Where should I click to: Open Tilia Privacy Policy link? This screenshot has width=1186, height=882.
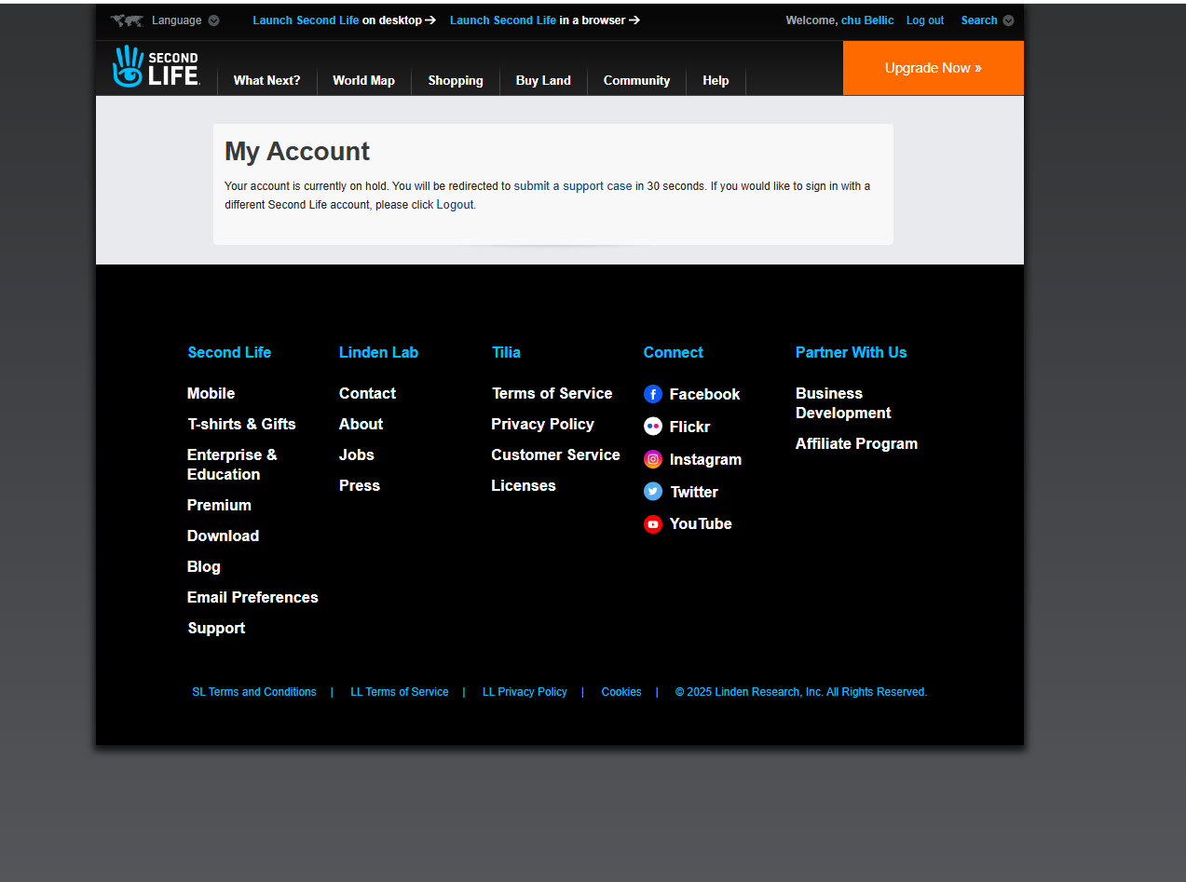[x=542, y=425]
